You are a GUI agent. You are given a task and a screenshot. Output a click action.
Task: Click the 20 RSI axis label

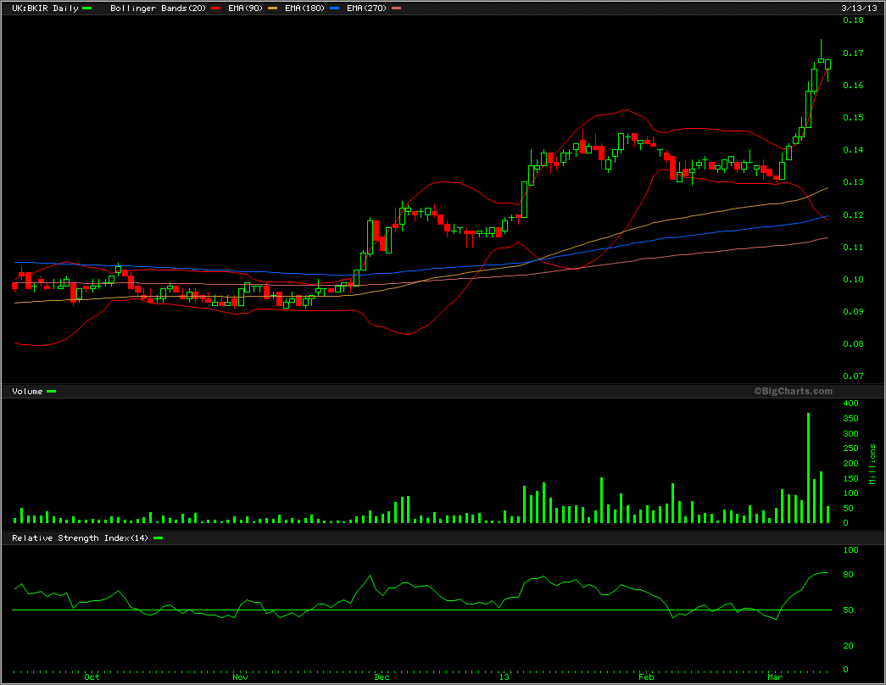tap(848, 646)
